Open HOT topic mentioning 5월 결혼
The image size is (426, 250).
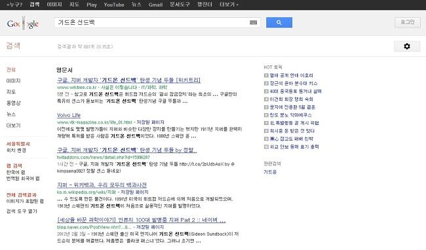click(292, 107)
